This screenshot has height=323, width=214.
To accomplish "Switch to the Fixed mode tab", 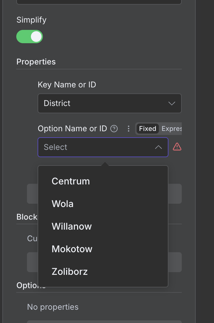I will (x=148, y=129).
